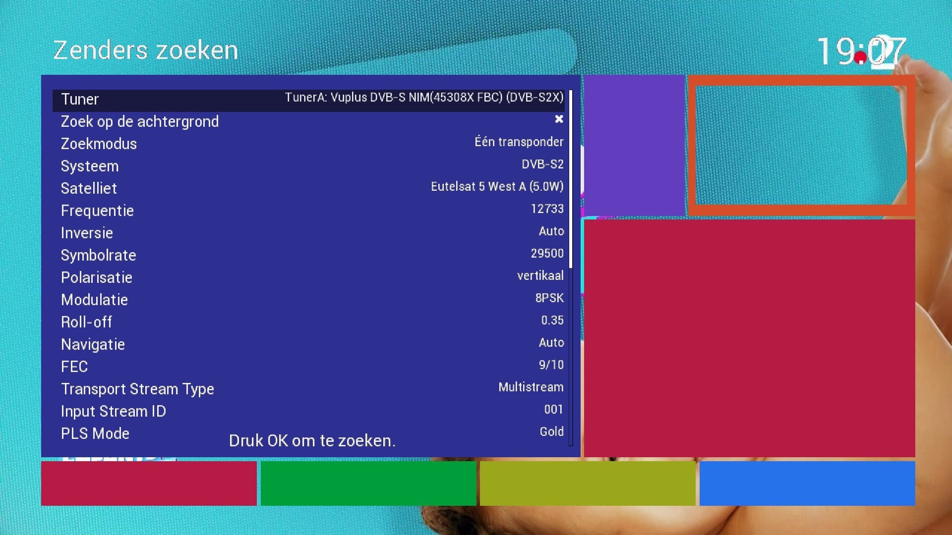Click the settings list scrollbar
This screenshot has width=952, height=535.
pyautogui.click(x=571, y=268)
